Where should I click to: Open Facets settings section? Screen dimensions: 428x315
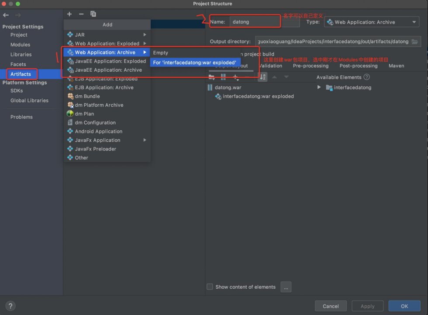18,64
